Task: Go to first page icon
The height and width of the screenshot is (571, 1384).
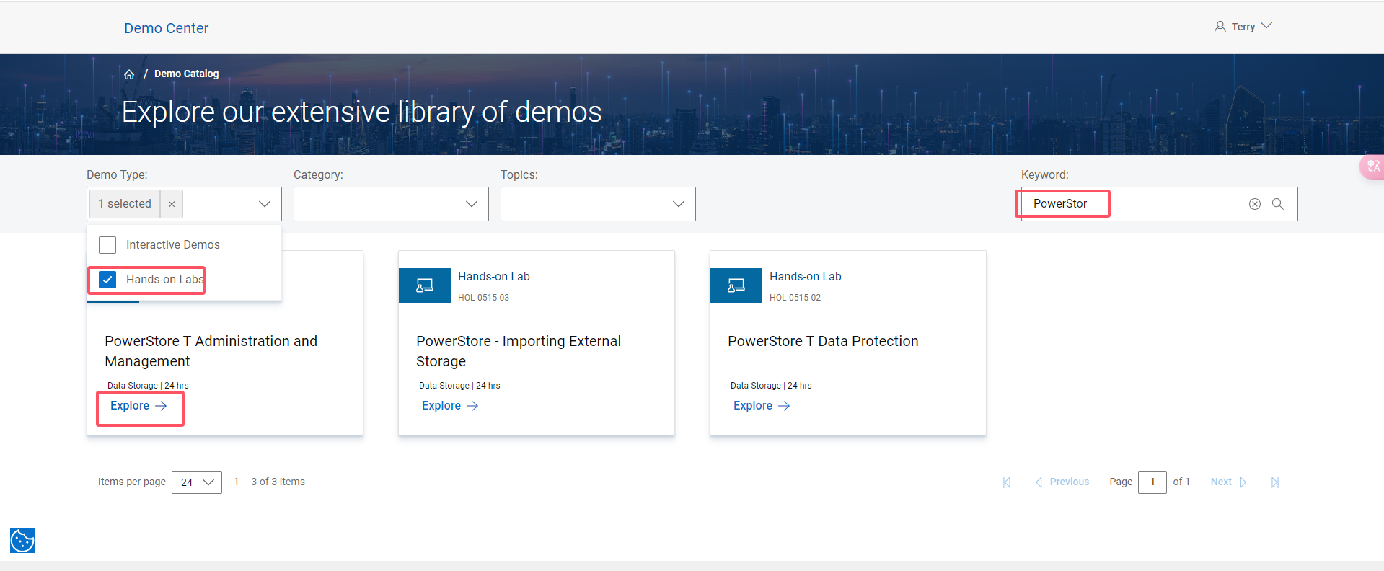Action: click(1007, 482)
